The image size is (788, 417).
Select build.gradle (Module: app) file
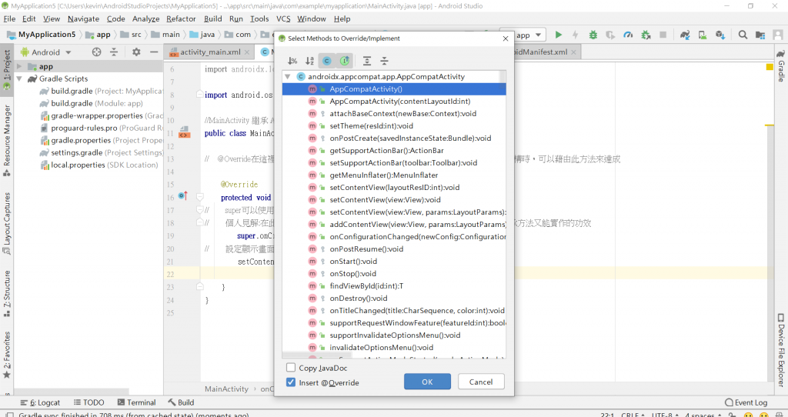96,104
